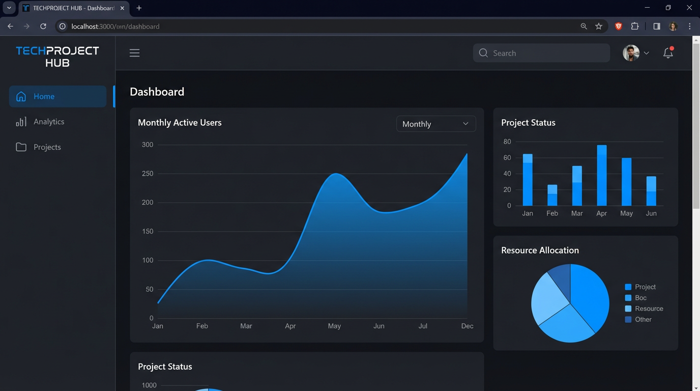Select the TECHPROJECT HUB browser tab
Image resolution: width=700 pixels, height=391 pixels.
(x=71, y=8)
